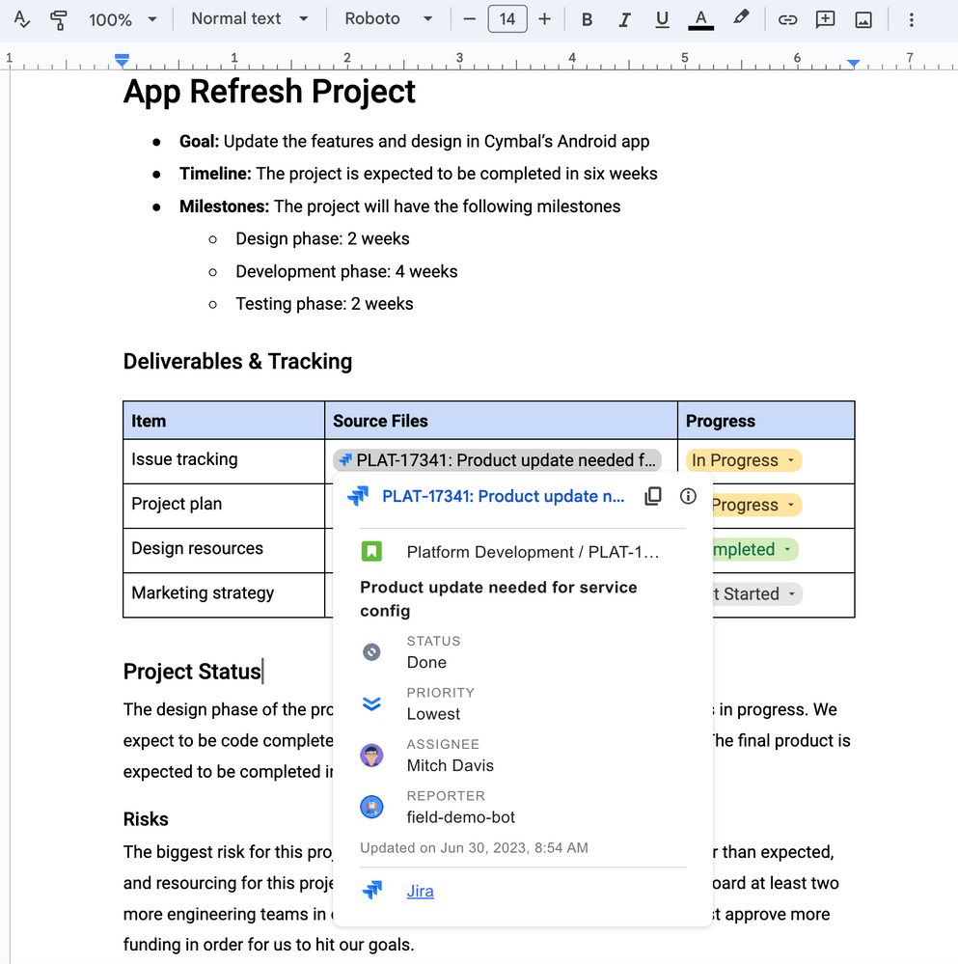Insert a link using the link icon

[x=787, y=19]
